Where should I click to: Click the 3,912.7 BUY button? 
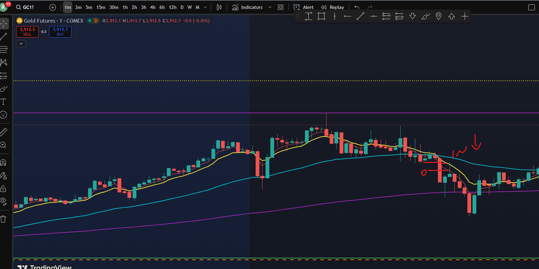pos(60,32)
